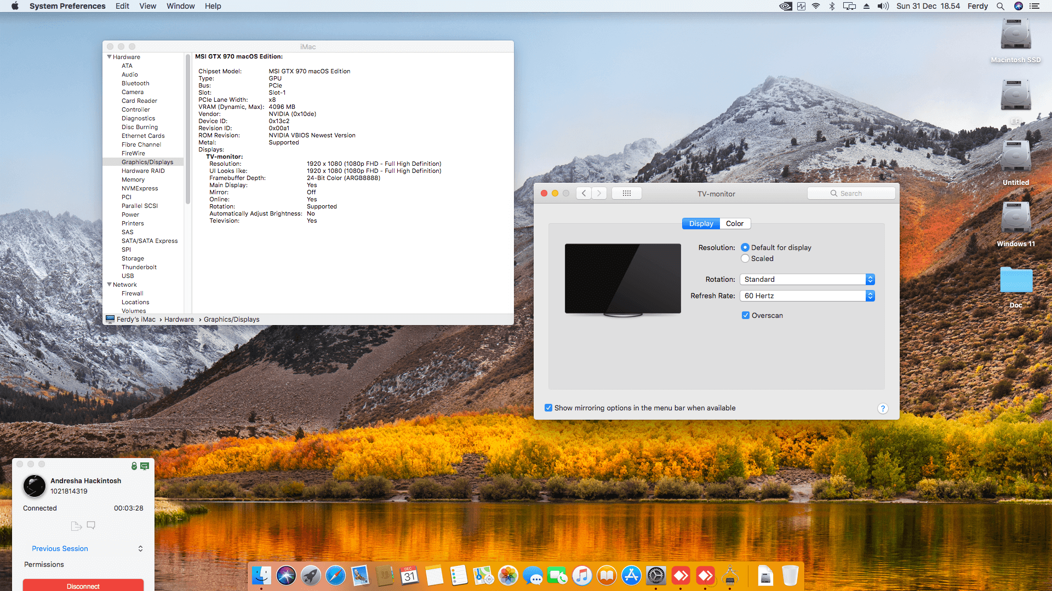This screenshot has width=1052, height=591.
Task: Click the Previous Session link
Action: [x=60, y=548]
